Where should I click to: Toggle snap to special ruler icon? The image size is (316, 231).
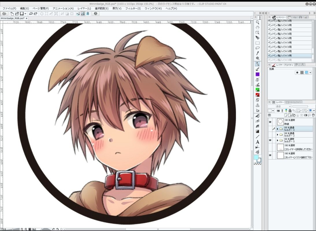point(83,14)
